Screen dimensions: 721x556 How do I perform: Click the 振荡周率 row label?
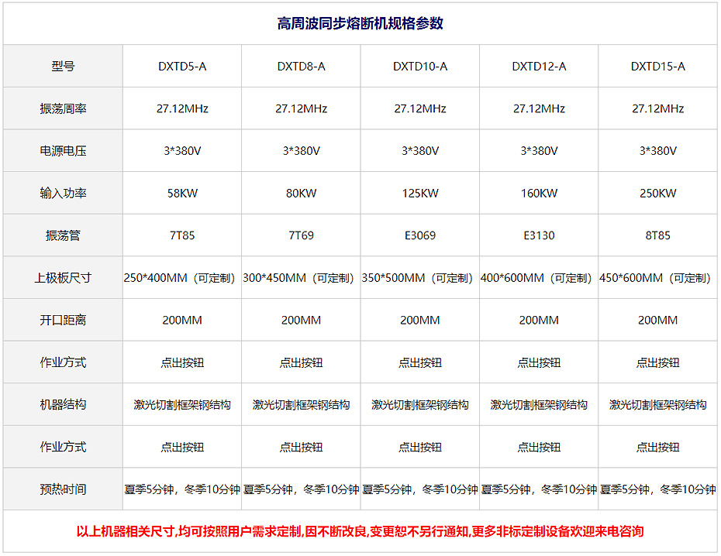63,109
